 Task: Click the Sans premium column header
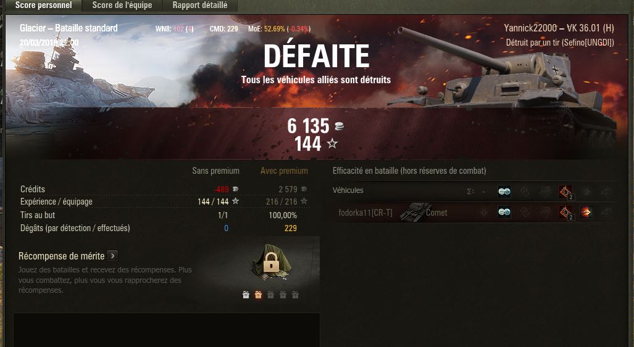pos(215,171)
